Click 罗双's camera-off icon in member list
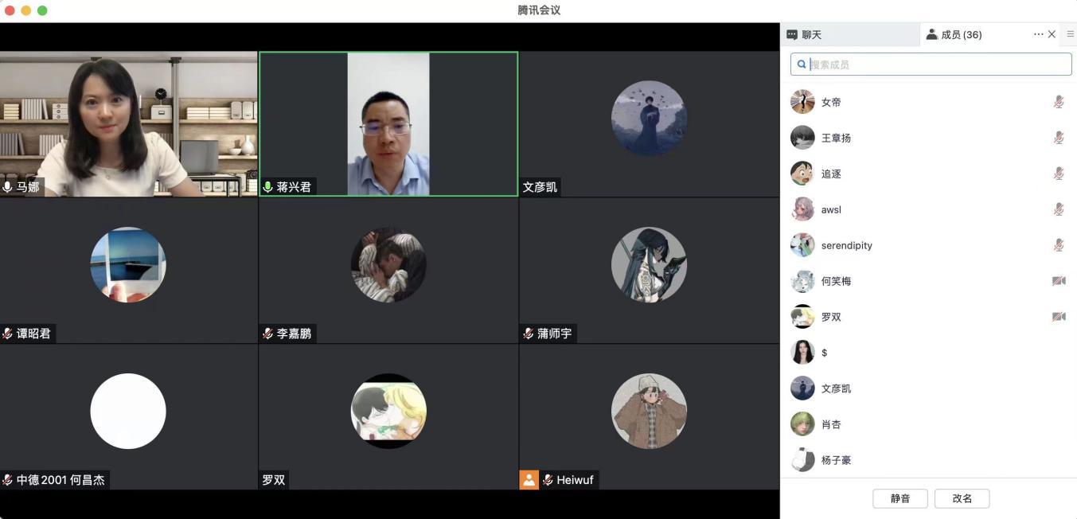 point(1059,317)
